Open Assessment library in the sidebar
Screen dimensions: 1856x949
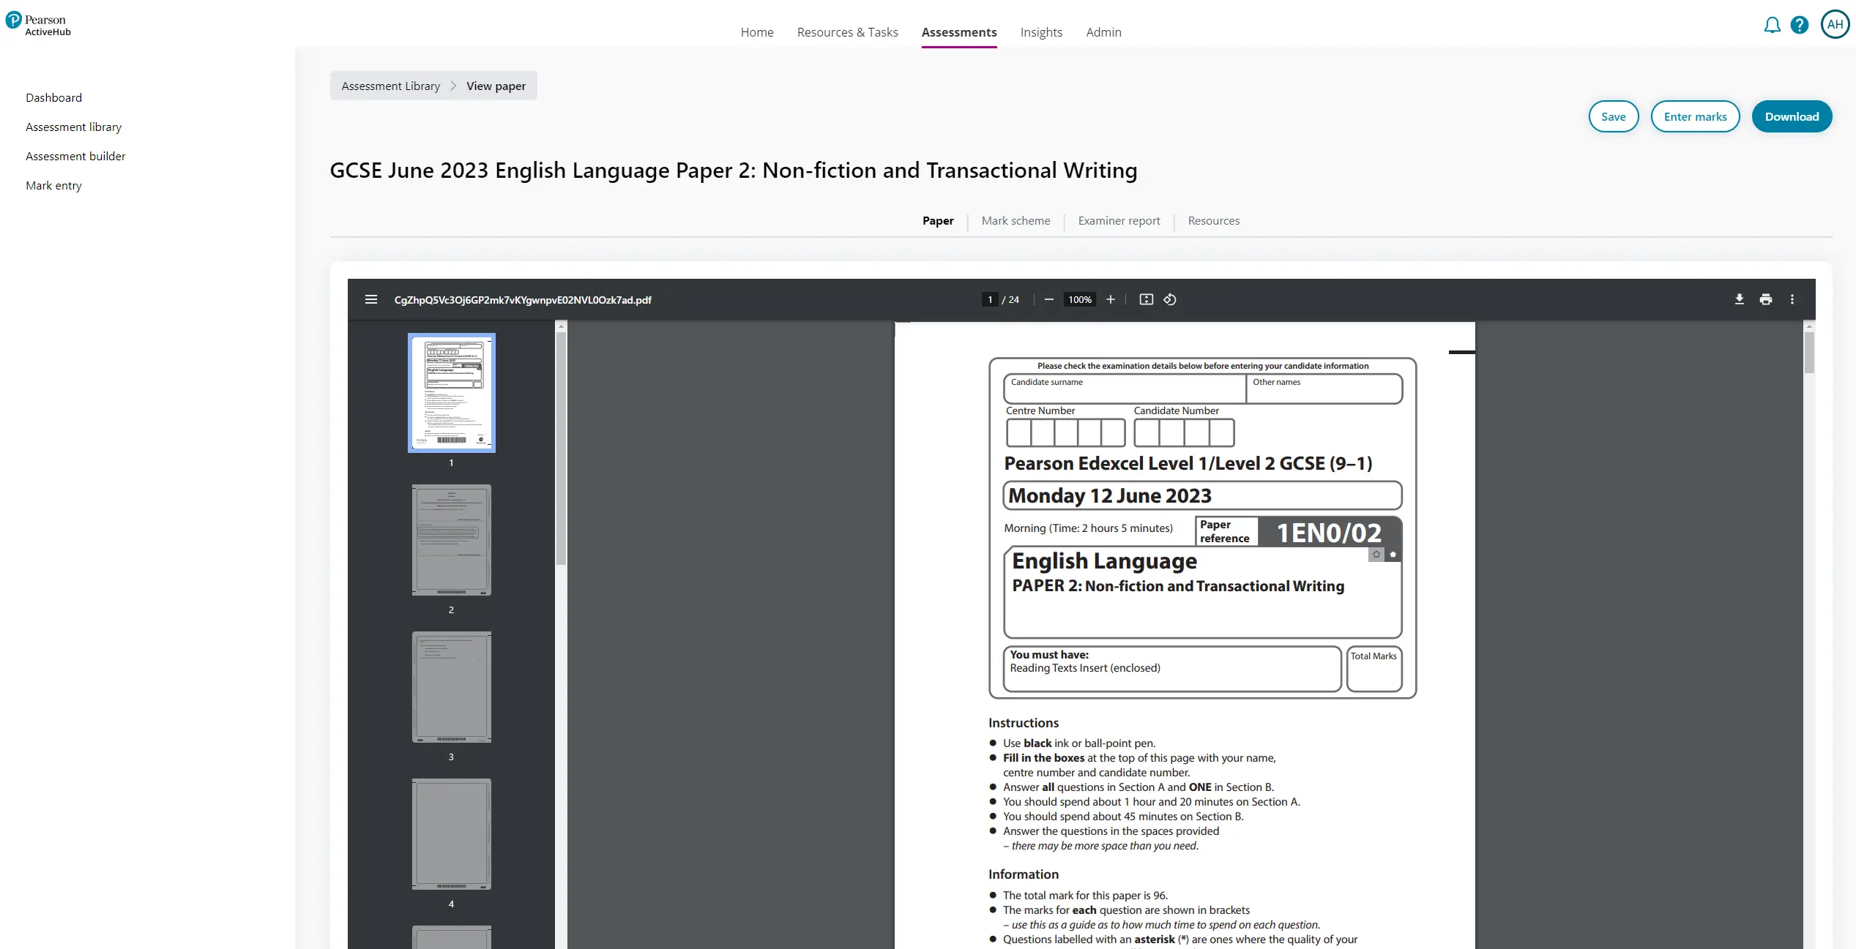(73, 127)
